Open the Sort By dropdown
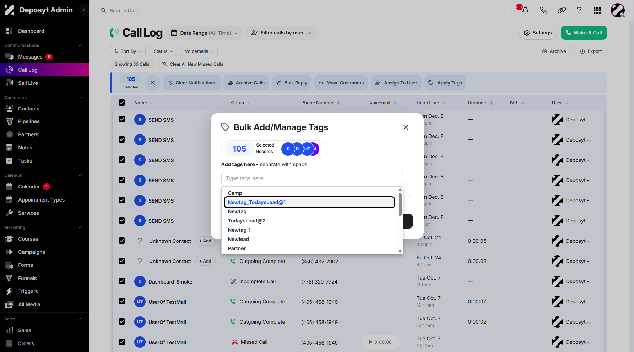This screenshot has height=352, width=634. click(128, 51)
